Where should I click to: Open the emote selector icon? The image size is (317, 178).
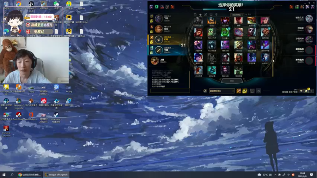coord(258,91)
